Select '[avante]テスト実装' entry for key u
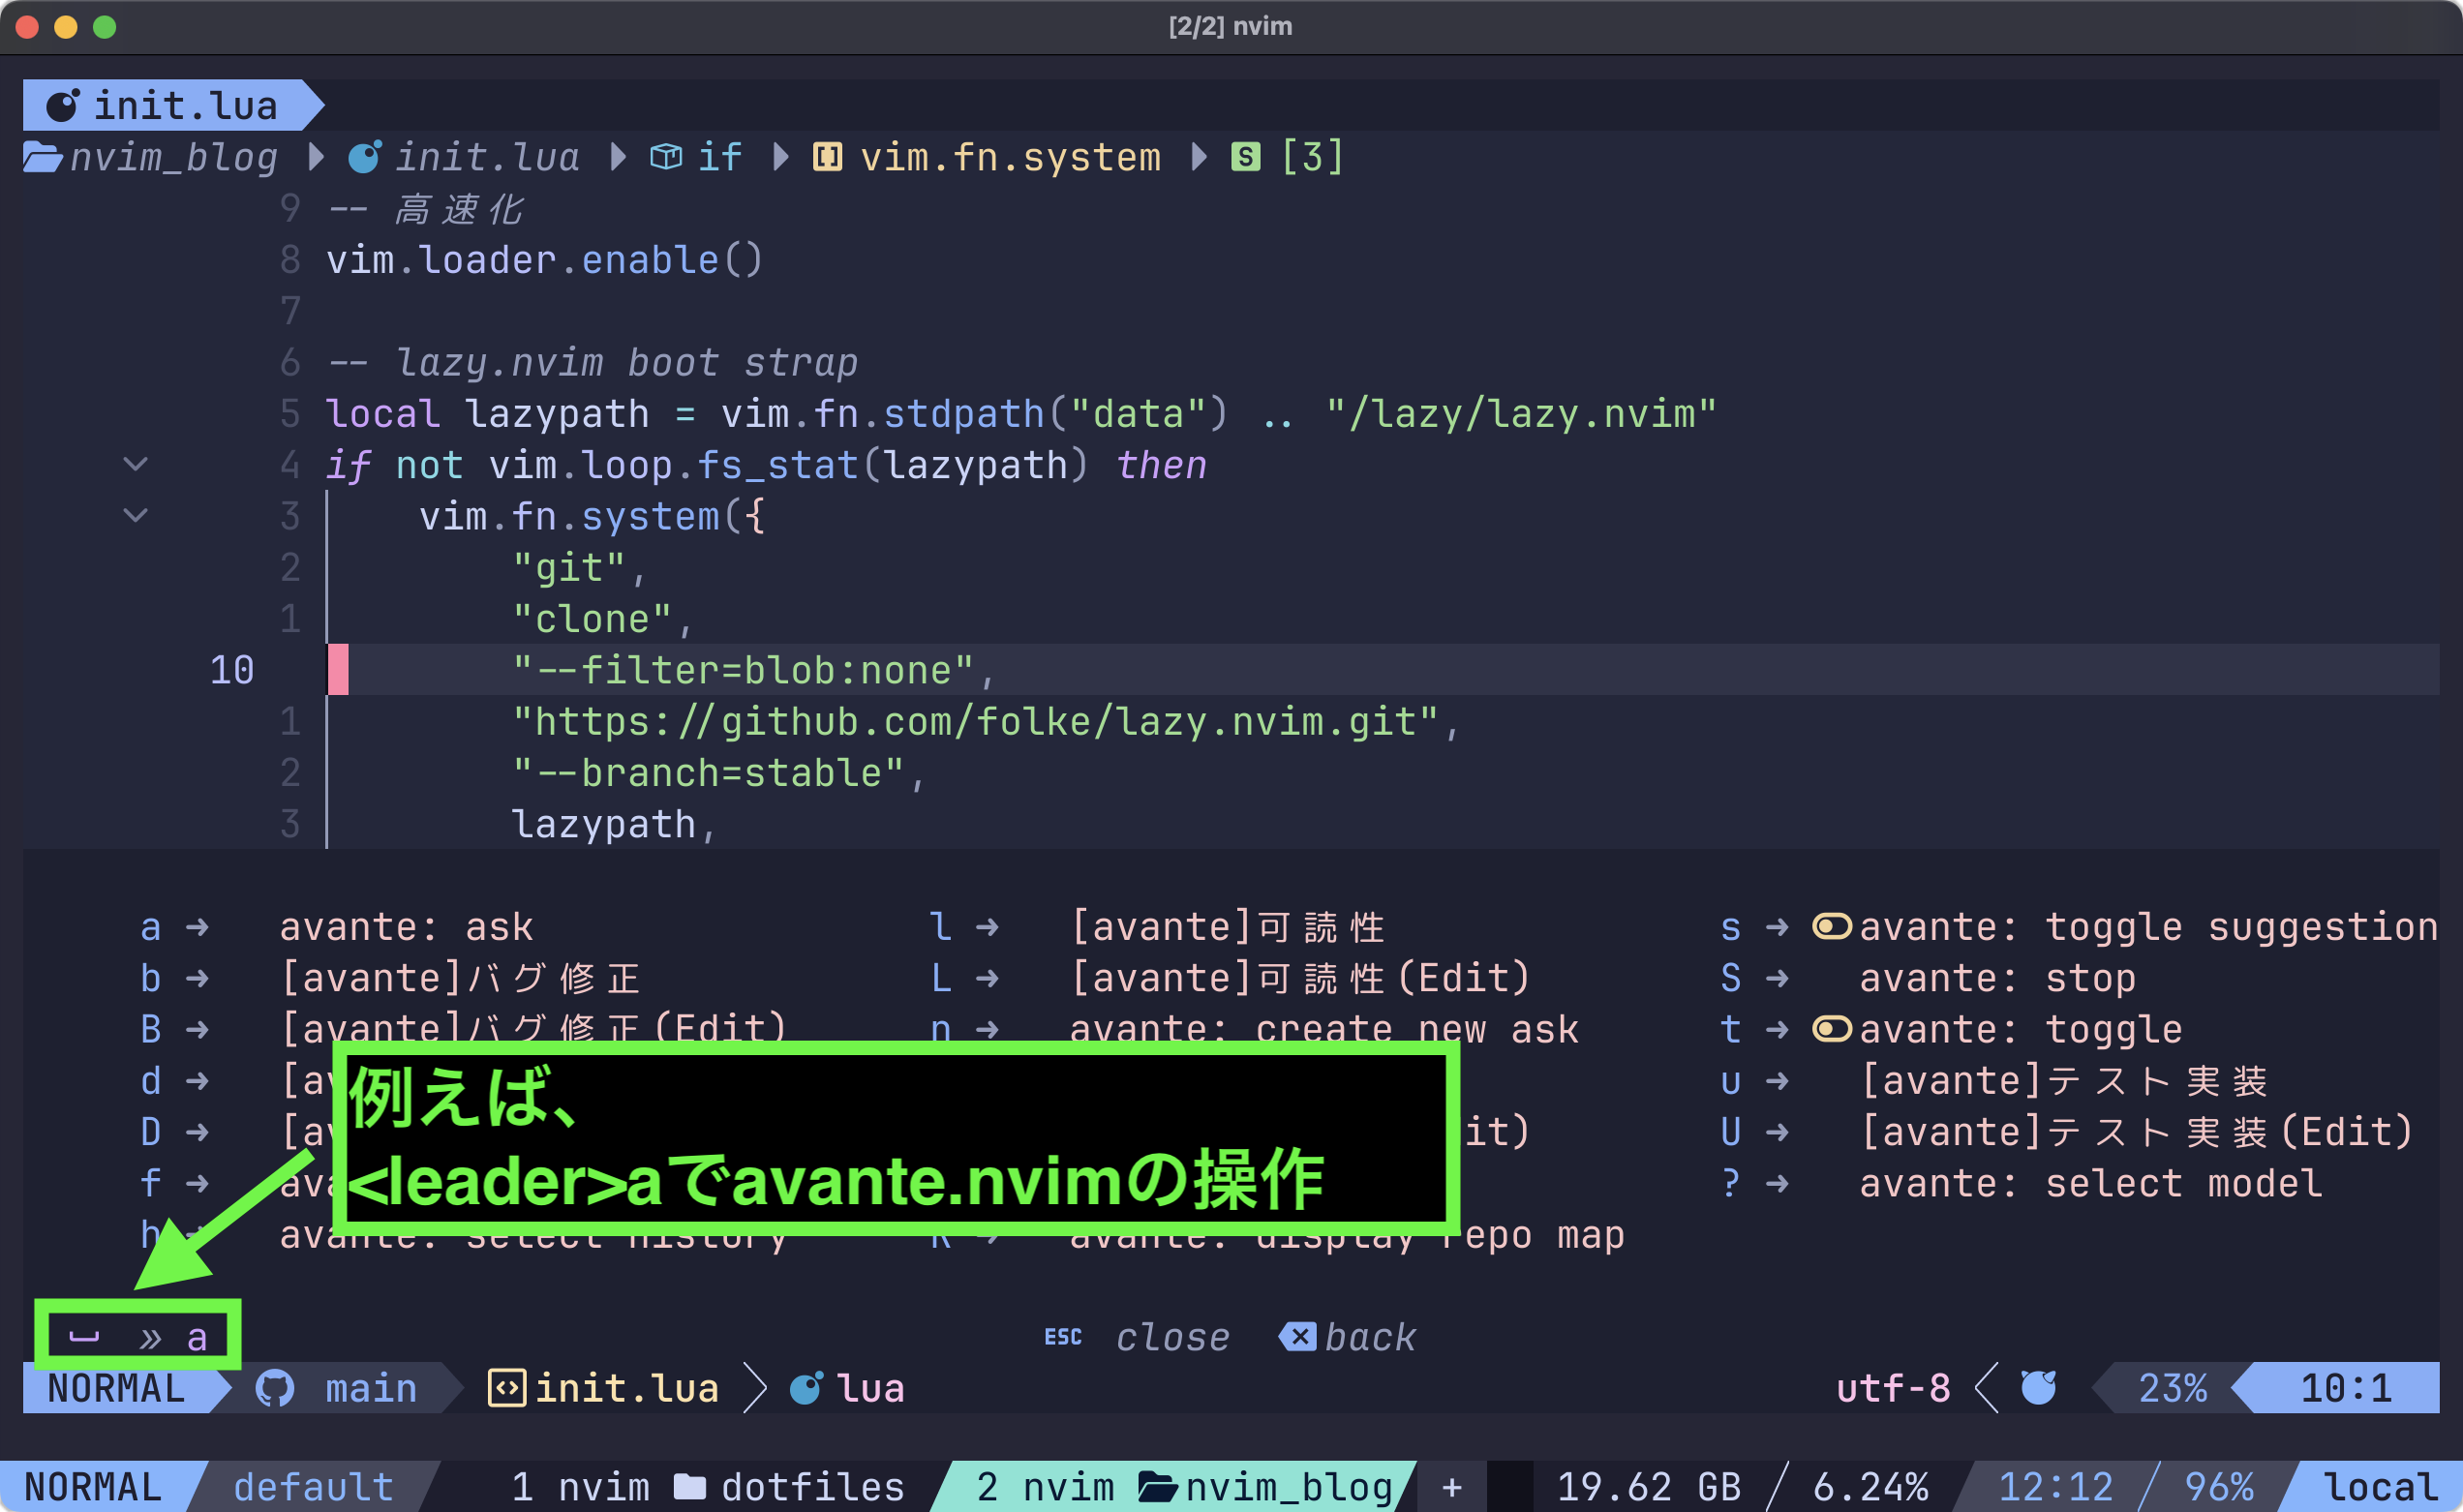Screen dimensions: 2463x1512 [x=2064, y=1080]
